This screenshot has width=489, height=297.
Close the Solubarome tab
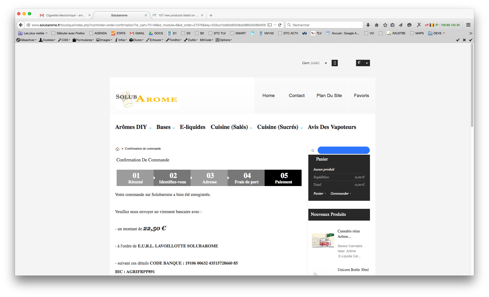(x=146, y=15)
